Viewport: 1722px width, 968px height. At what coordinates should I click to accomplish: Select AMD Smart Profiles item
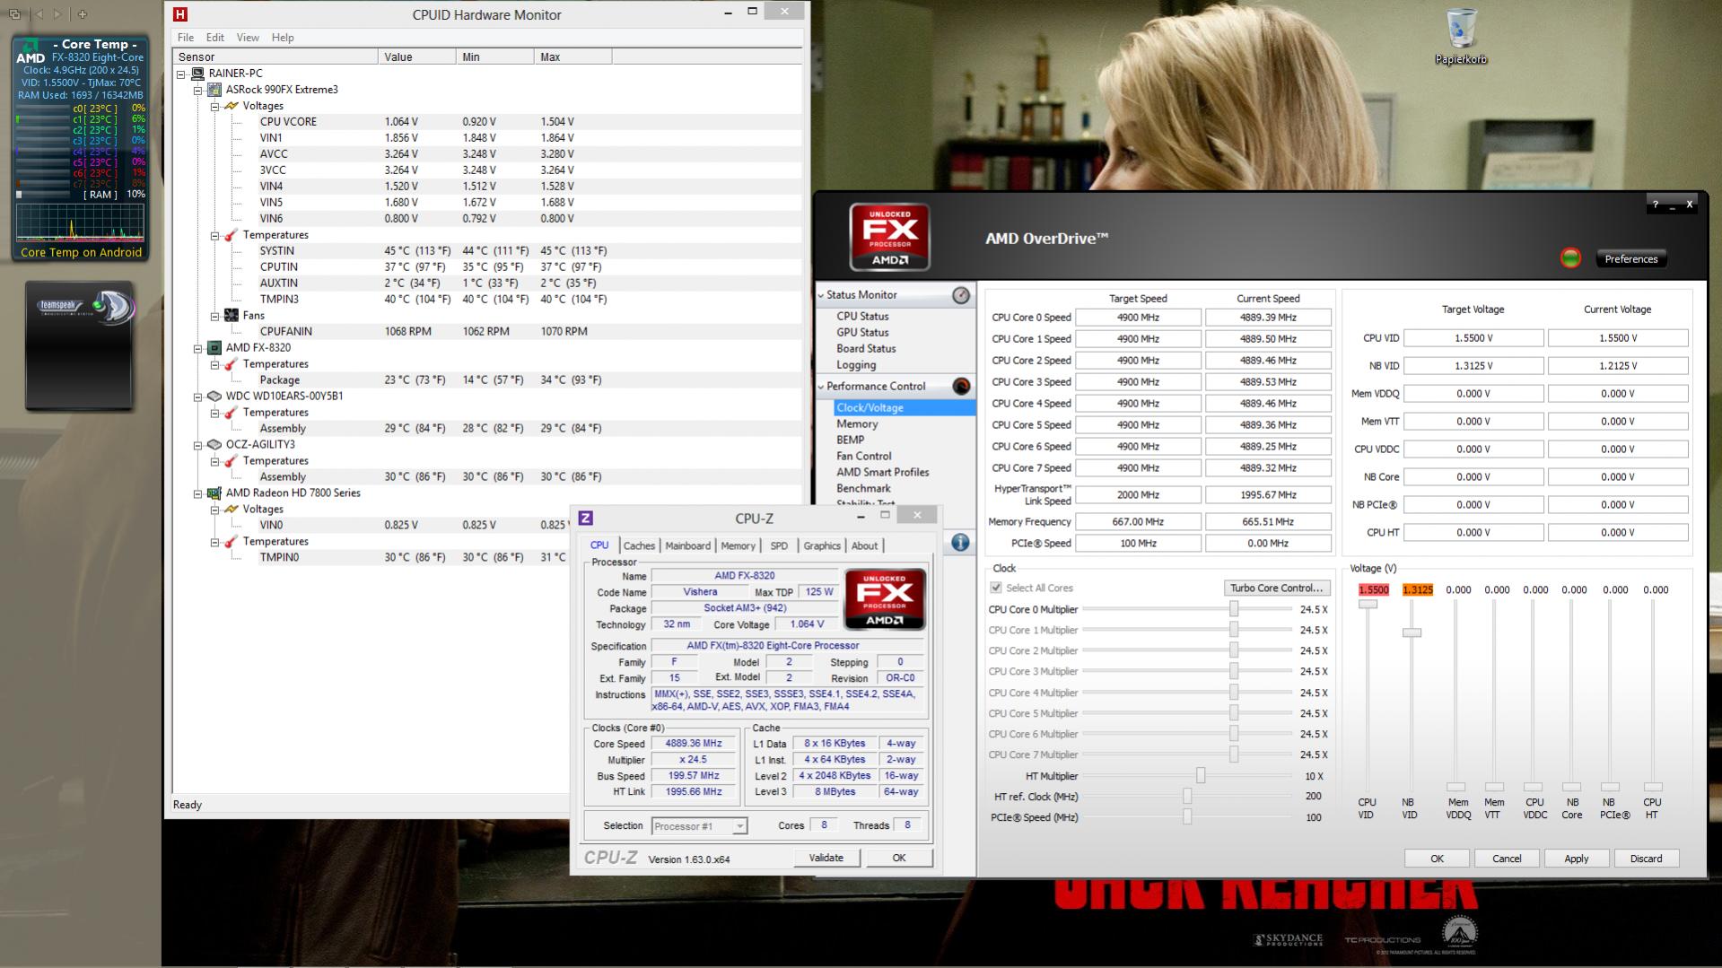[x=882, y=473]
